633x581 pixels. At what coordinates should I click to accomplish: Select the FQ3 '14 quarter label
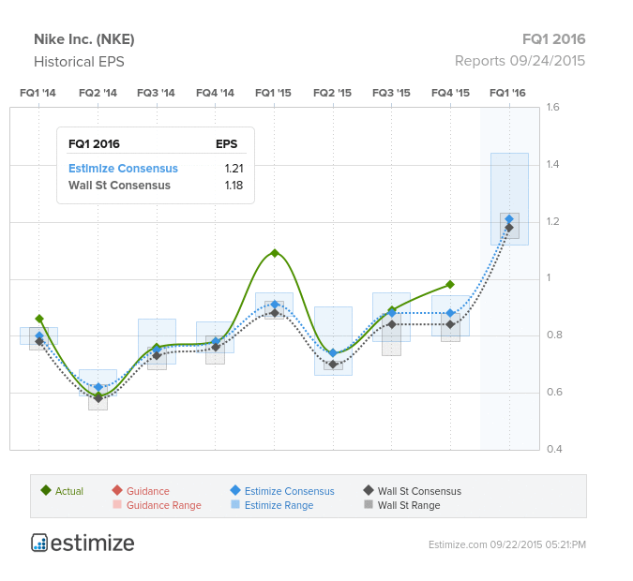click(156, 93)
